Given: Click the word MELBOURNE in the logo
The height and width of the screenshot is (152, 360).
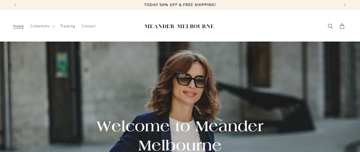Looking at the screenshot, I should tap(196, 26).
